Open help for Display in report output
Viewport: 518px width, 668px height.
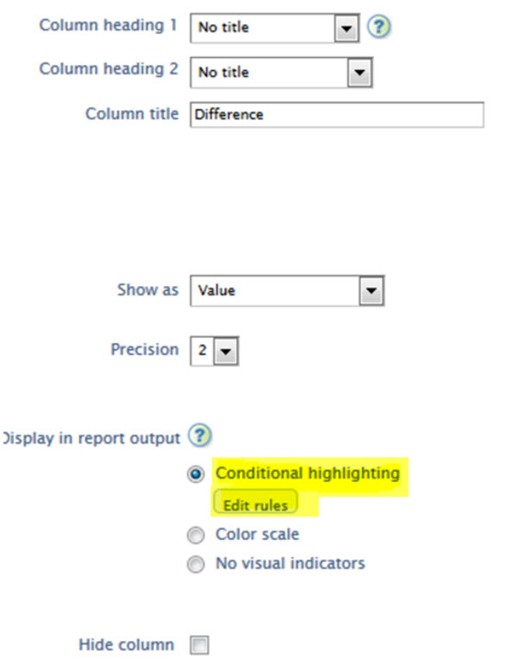click(x=199, y=436)
